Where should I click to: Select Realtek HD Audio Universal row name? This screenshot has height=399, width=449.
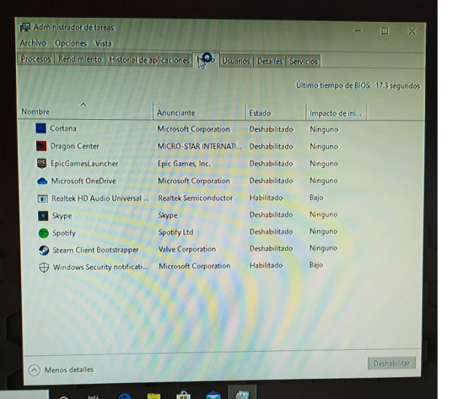[x=100, y=199]
